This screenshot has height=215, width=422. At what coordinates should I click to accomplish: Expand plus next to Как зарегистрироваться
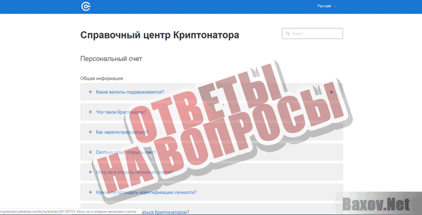point(90,132)
